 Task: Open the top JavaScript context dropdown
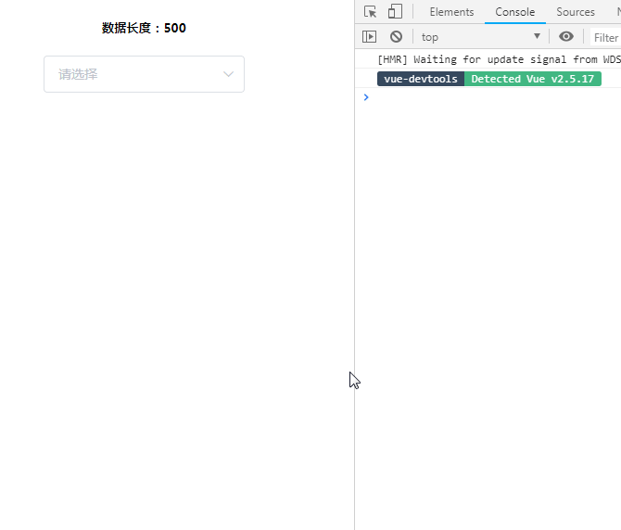click(x=480, y=37)
